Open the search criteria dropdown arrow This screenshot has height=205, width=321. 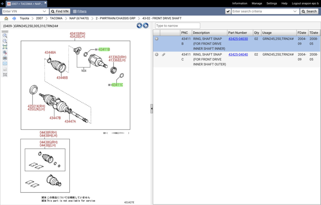coord(295,11)
